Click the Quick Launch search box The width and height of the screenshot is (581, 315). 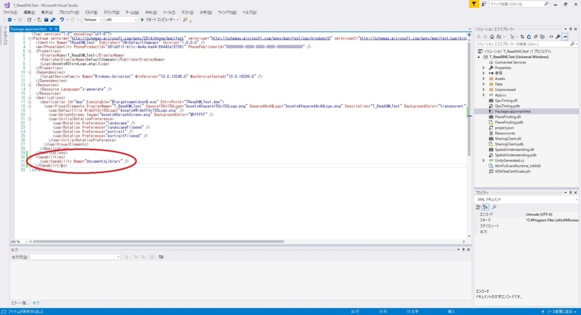click(x=519, y=4)
